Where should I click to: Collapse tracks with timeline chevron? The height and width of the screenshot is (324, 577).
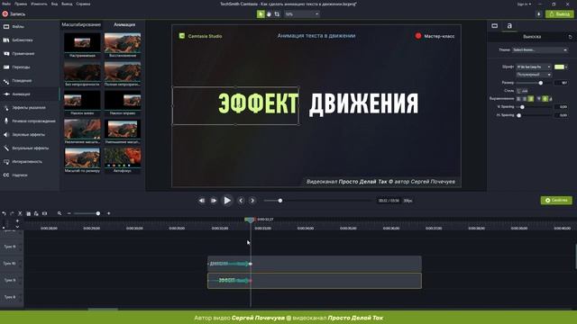pos(17,227)
